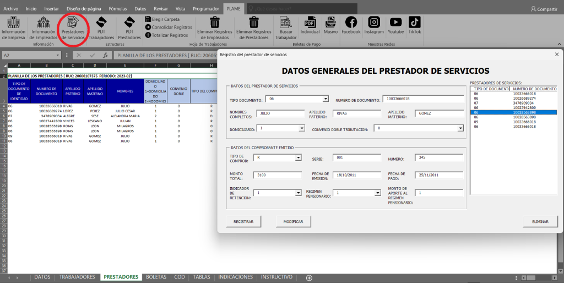The width and height of the screenshot is (564, 283).
Task: Click Elegir Carpeta save icon
Action: click(148, 19)
